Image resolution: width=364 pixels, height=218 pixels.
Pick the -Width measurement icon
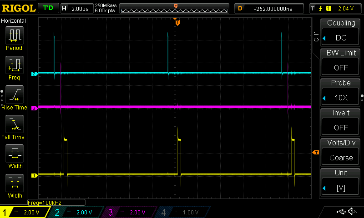pyautogui.click(x=15, y=183)
